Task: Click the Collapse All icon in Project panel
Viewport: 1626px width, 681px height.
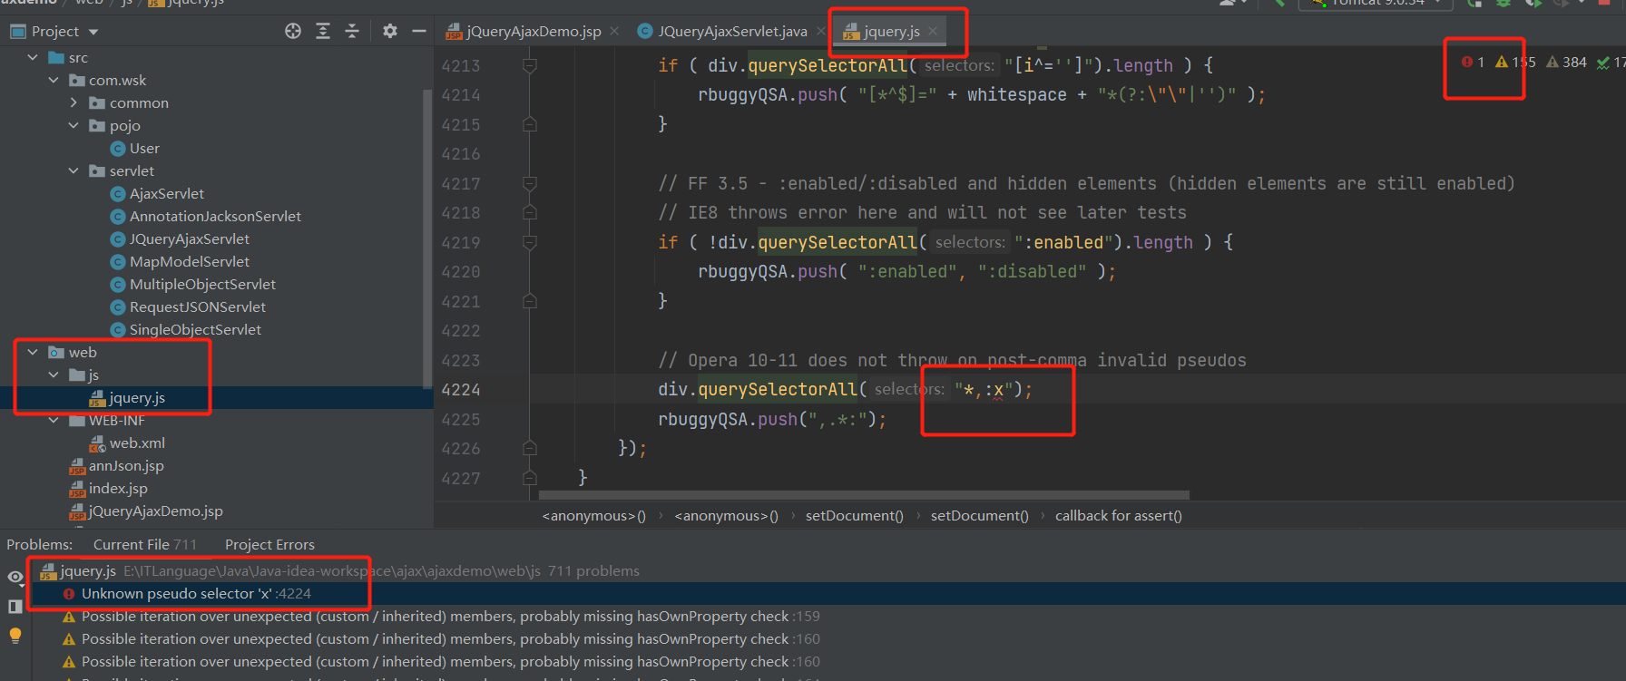Action: 352,31
